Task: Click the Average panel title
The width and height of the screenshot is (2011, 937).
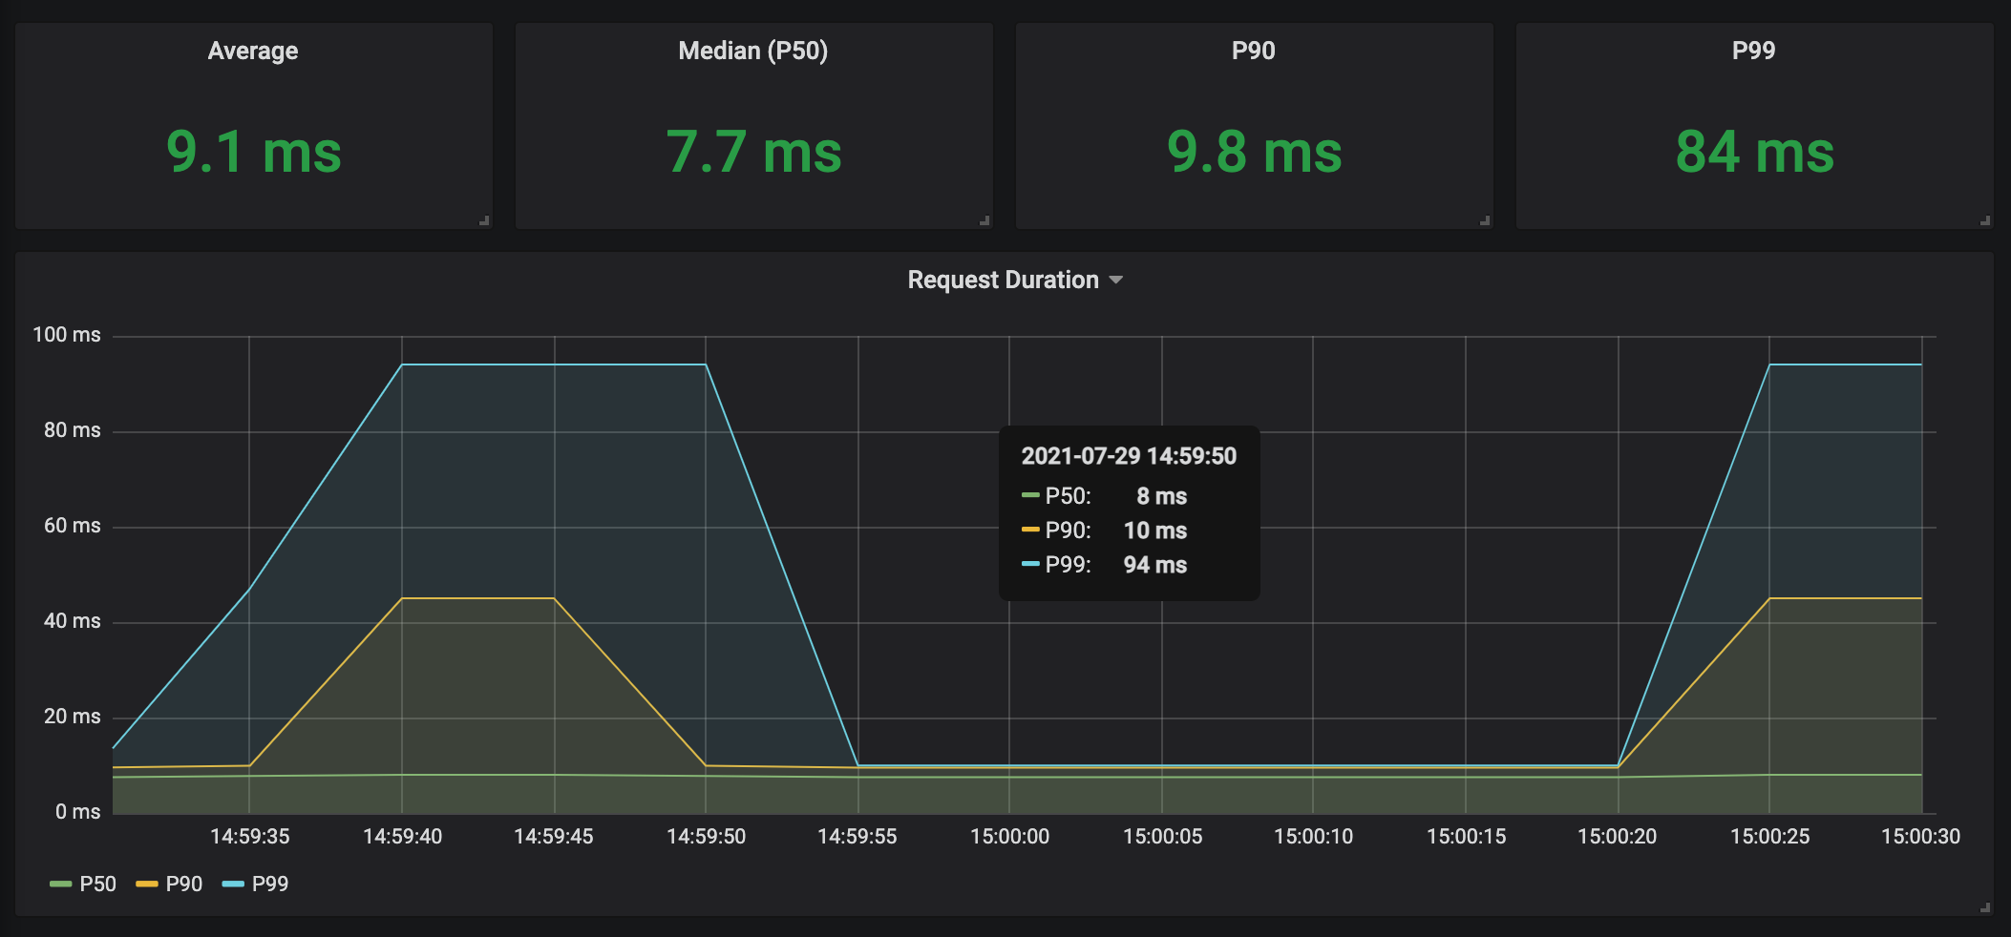Action: pos(253,51)
